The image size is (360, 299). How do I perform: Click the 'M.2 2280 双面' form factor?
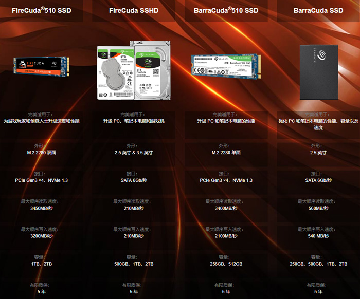42,153
